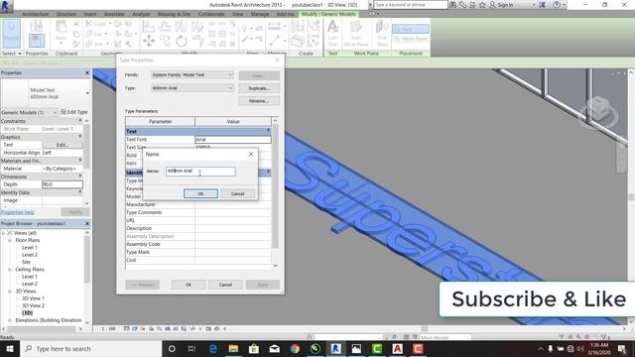The width and height of the screenshot is (635, 357).
Task: Open the Favorites star icon
Action: [482, 5]
